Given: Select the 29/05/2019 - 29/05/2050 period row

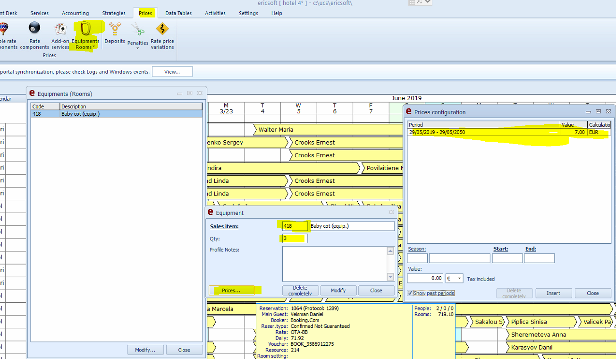Looking at the screenshot, I should click(x=509, y=132).
